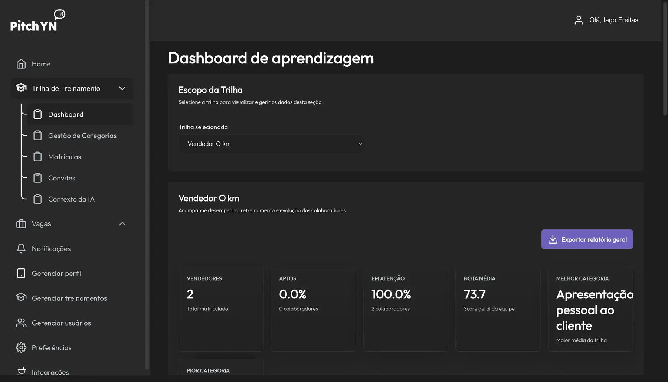Click Exportar relatório geral button
Viewport: 668px width, 382px height.
tap(587, 239)
